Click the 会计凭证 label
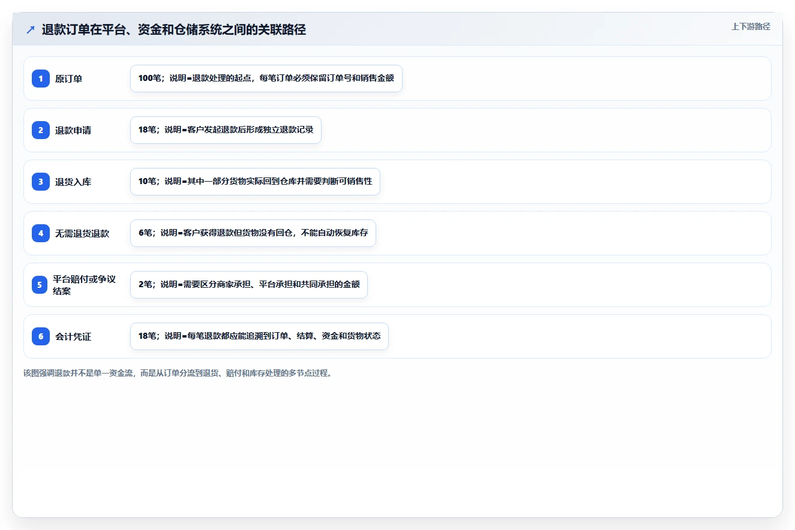This screenshot has height=530, width=795. 73,336
